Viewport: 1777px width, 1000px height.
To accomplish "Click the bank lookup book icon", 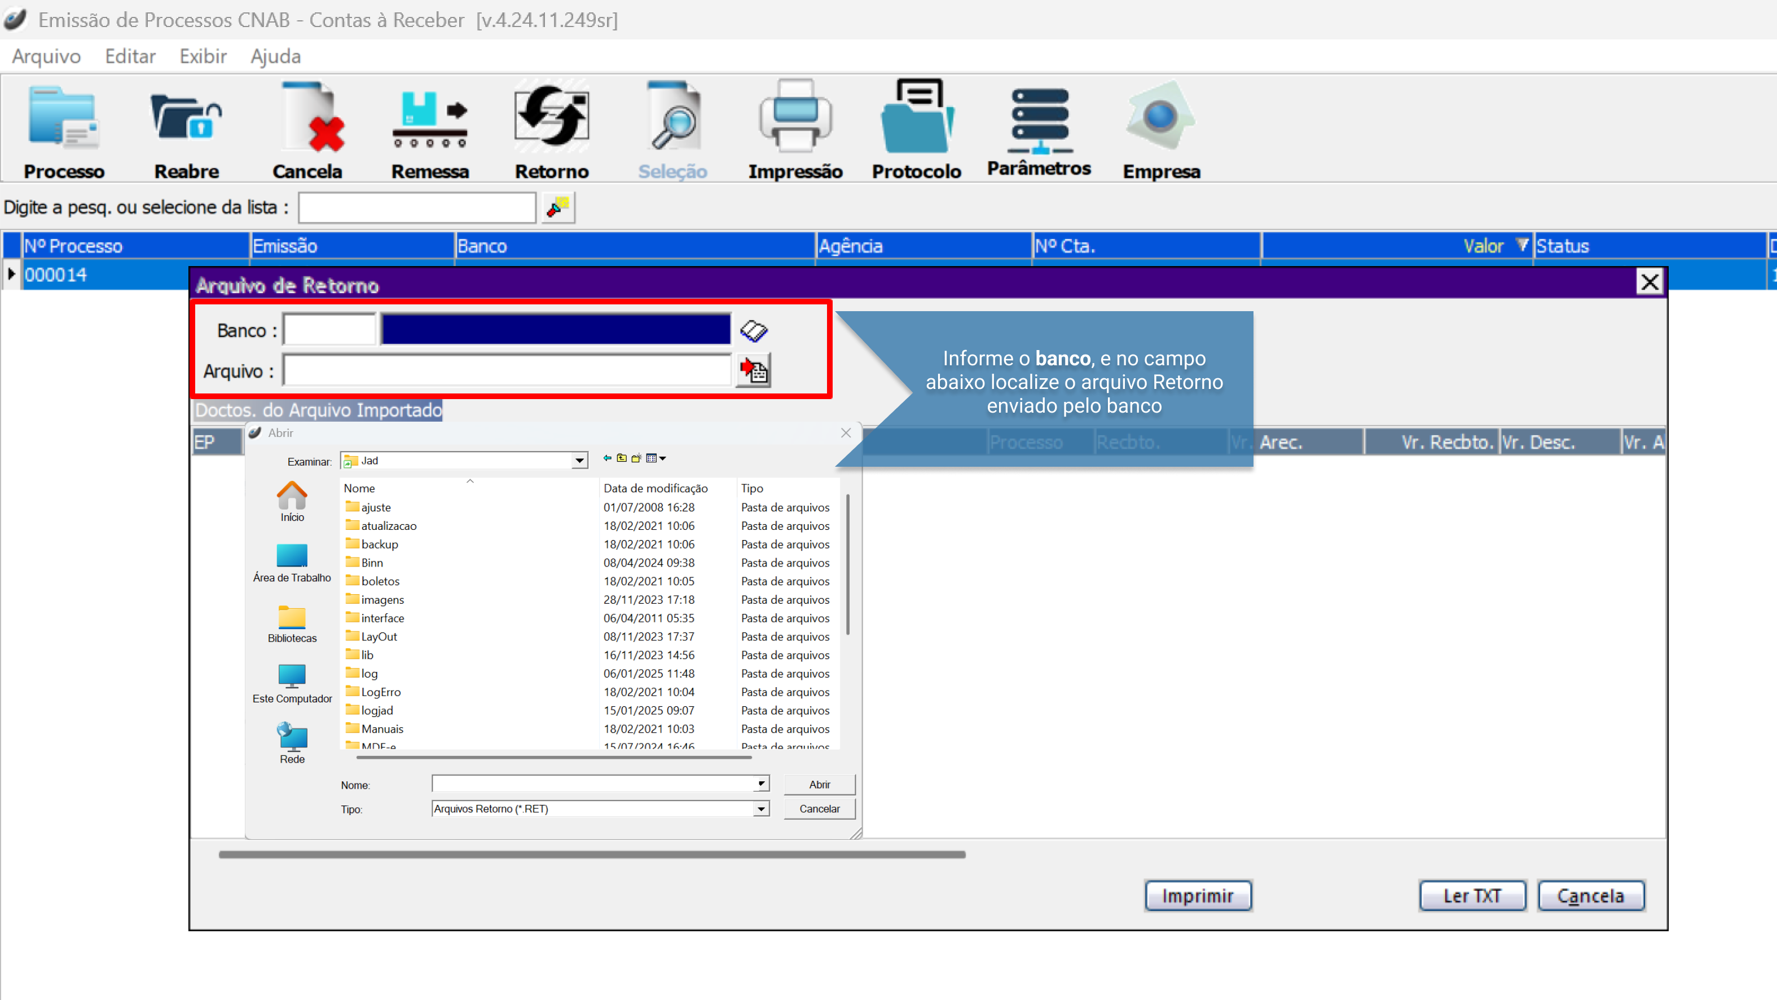I will (x=753, y=330).
